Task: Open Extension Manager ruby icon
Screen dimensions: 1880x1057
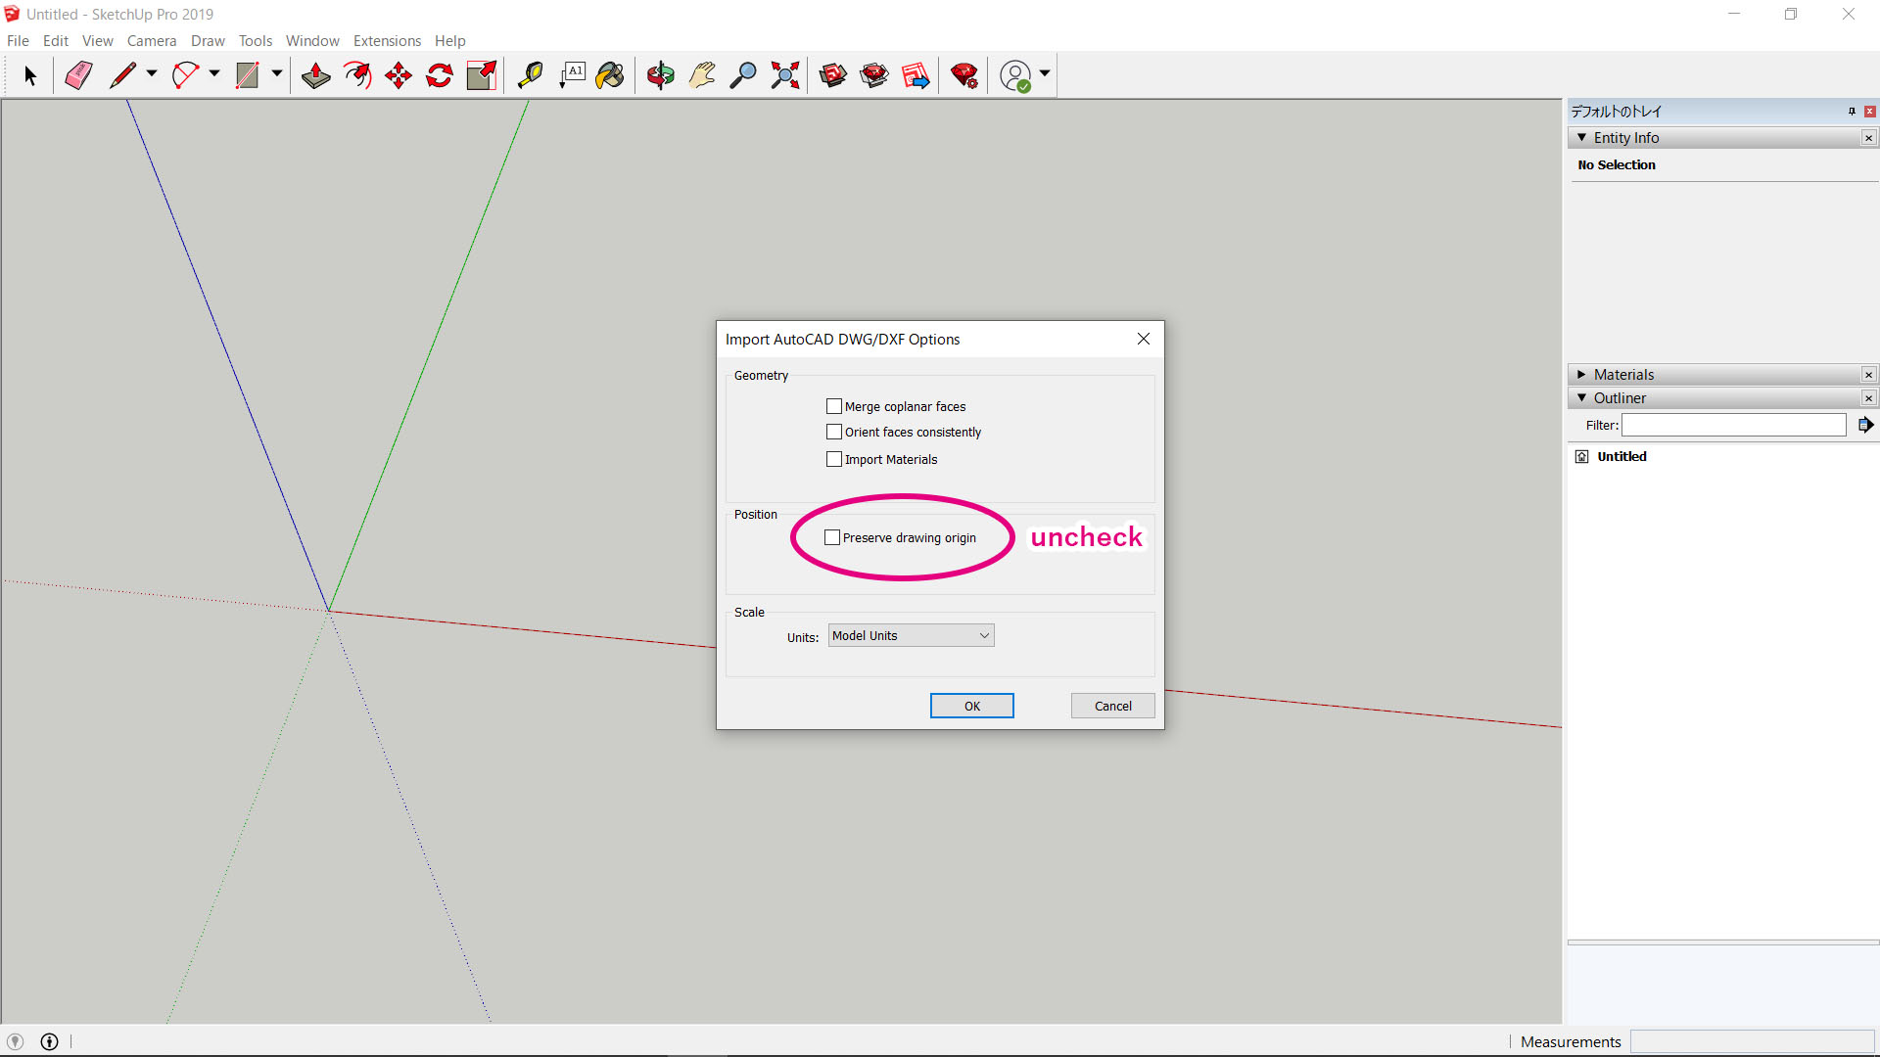Action: pyautogui.click(x=964, y=75)
